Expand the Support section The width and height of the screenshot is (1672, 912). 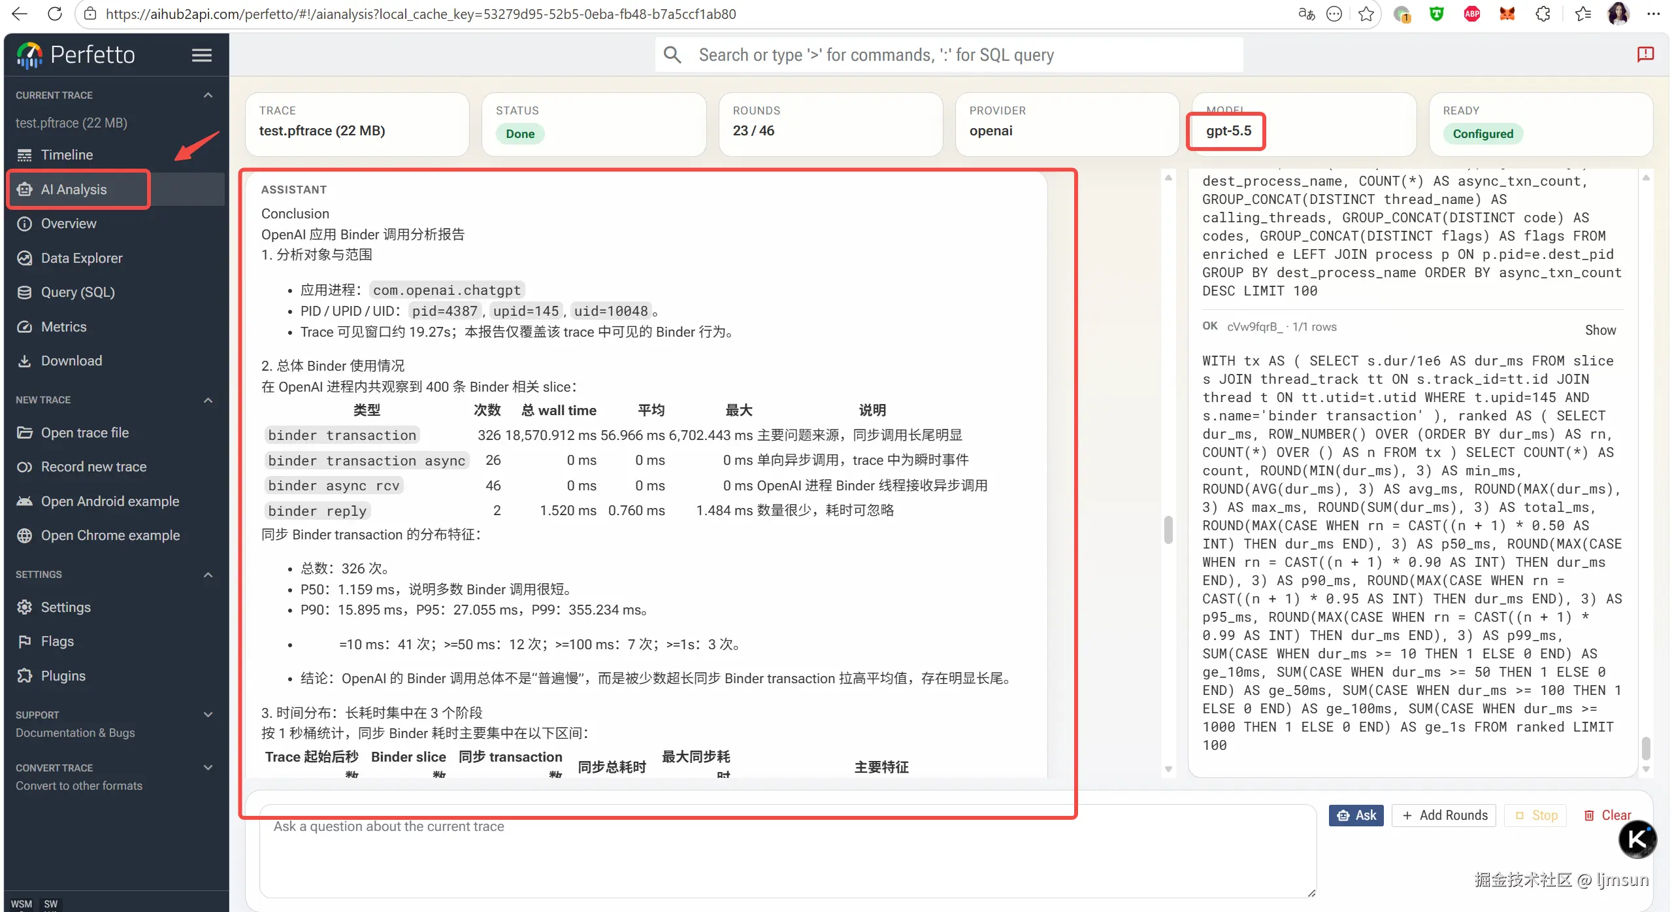[x=208, y=715]
